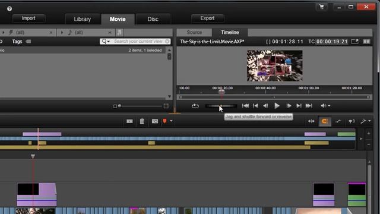Click the TC timecode field 00:00:19.21

[x=332, y=42]
